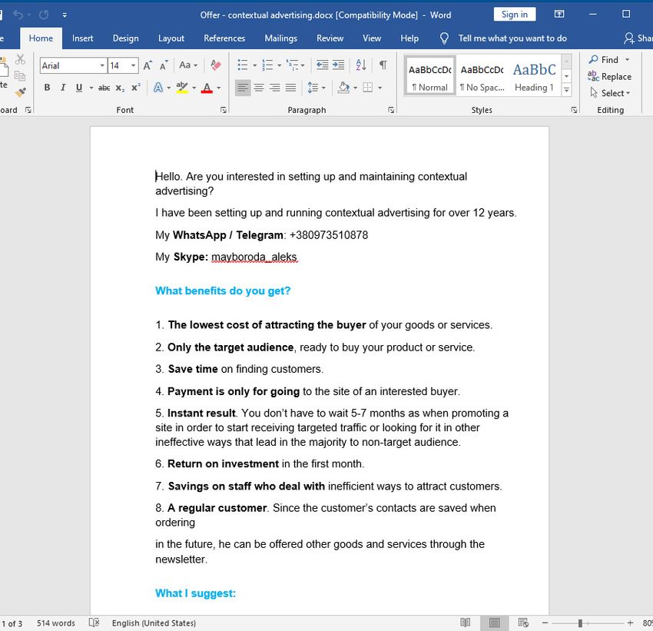
Task: Toggle Strikethrough formatting
Action: 104,88
